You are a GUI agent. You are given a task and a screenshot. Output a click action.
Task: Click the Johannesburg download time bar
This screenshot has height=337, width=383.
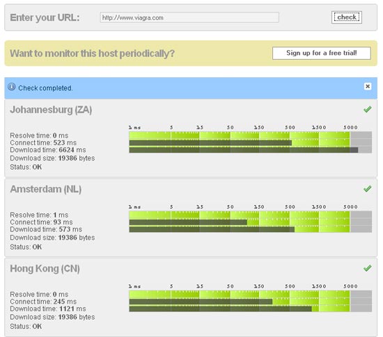pyautogui.click(x=244, y=150)
